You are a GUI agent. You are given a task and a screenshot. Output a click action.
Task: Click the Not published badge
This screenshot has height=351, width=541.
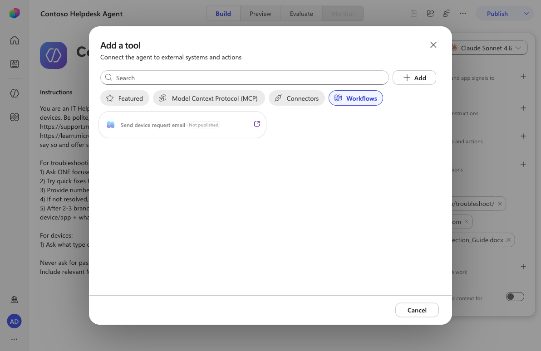click(204, 125)
